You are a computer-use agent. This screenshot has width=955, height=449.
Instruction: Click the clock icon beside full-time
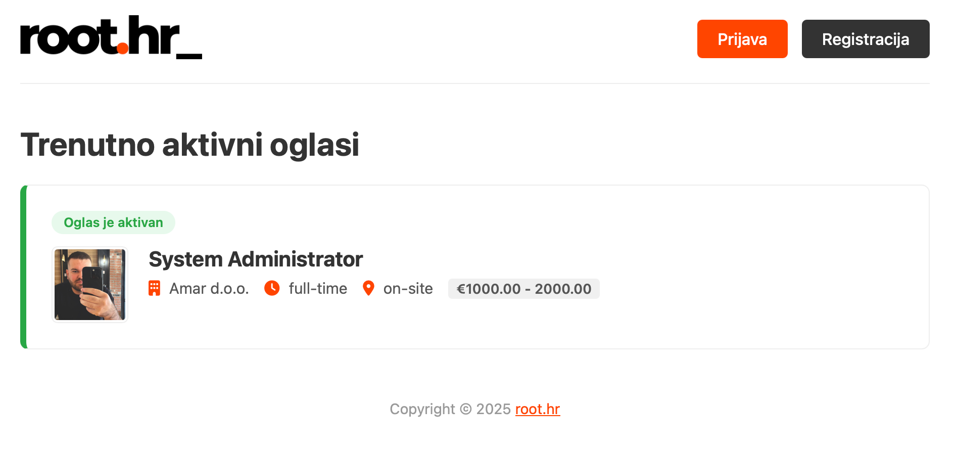coord(272,288)
